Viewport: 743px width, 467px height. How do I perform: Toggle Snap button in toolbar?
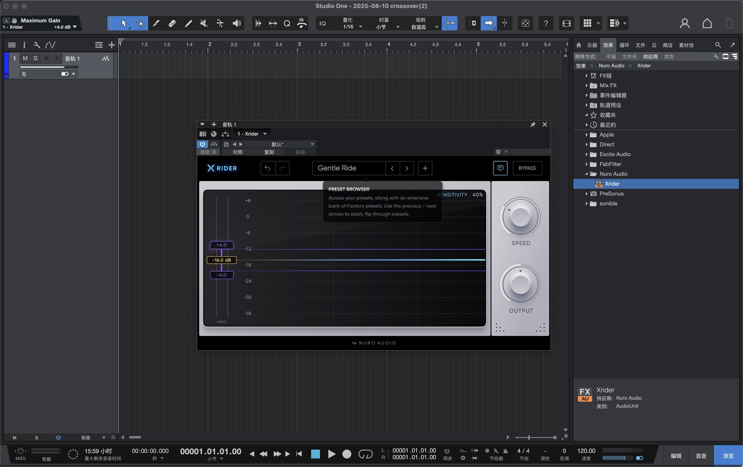point(450,24)
